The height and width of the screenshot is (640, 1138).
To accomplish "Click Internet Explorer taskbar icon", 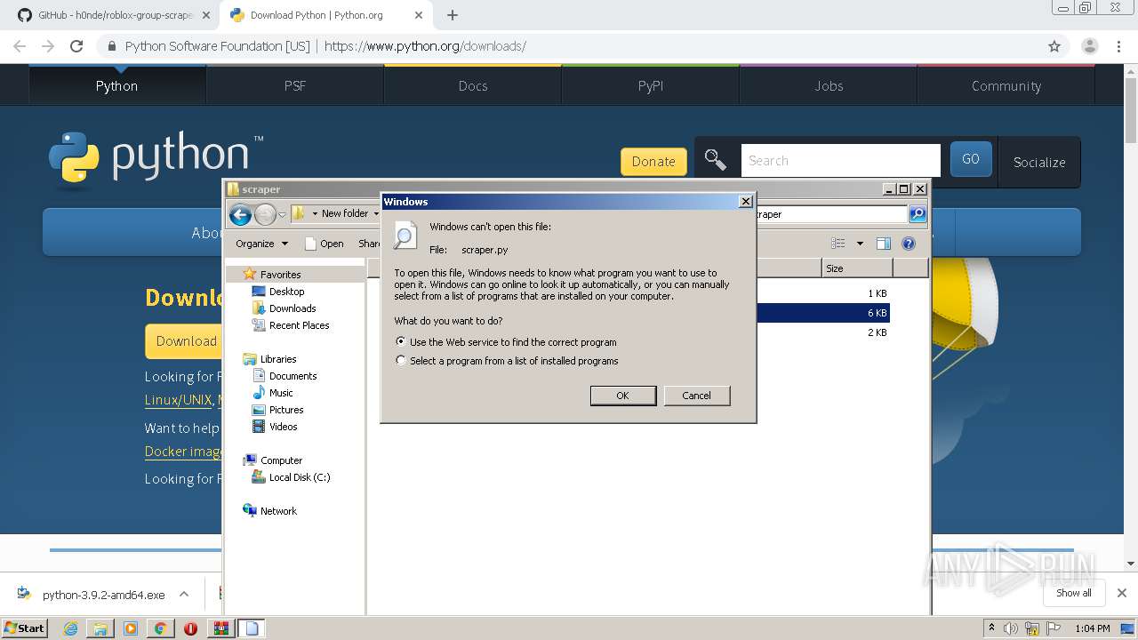I will [x=70, y=628].
